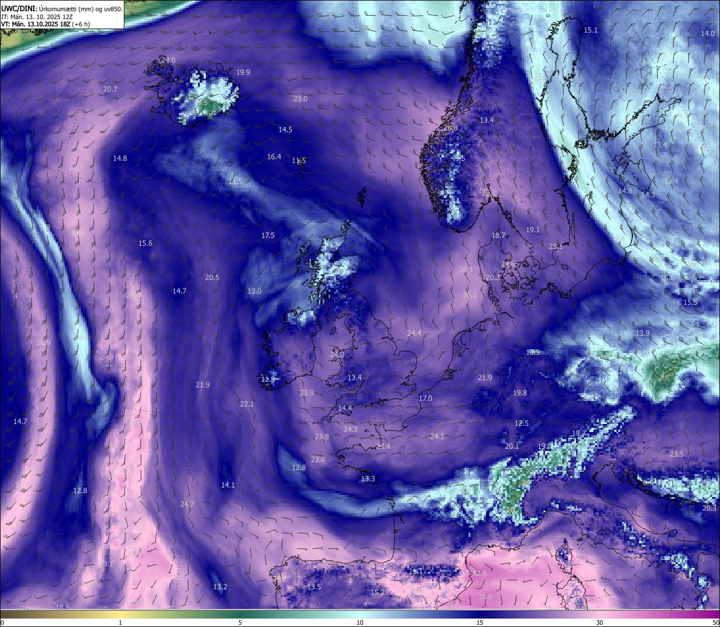Click the UWC/DINI Úrkomumætti title line
The image size is (720, 627).
click(61, 8)
